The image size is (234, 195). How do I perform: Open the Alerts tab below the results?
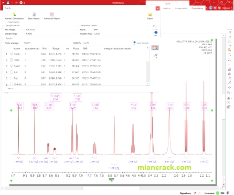pyautogui.click(x=10, y=88)
